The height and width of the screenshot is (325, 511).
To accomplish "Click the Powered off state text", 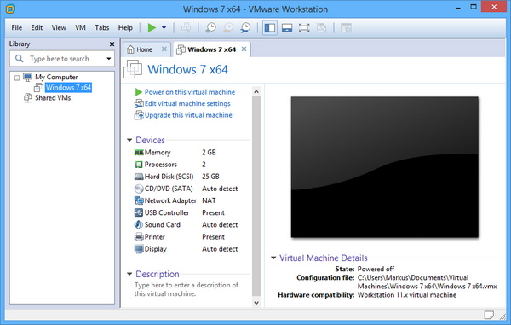I will (376, 269).
